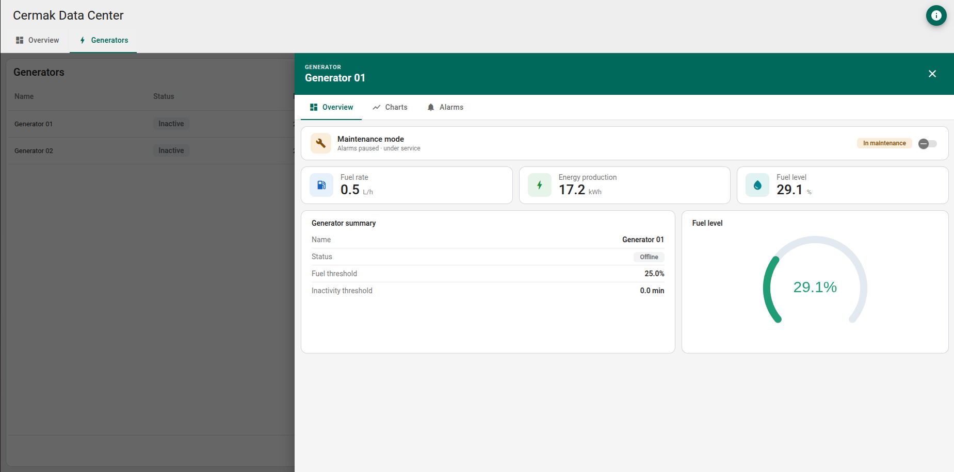Click the Fuel rate 0.5 value
The height and width of the screenshot is (472, 954).
click(x=350, y=190)
